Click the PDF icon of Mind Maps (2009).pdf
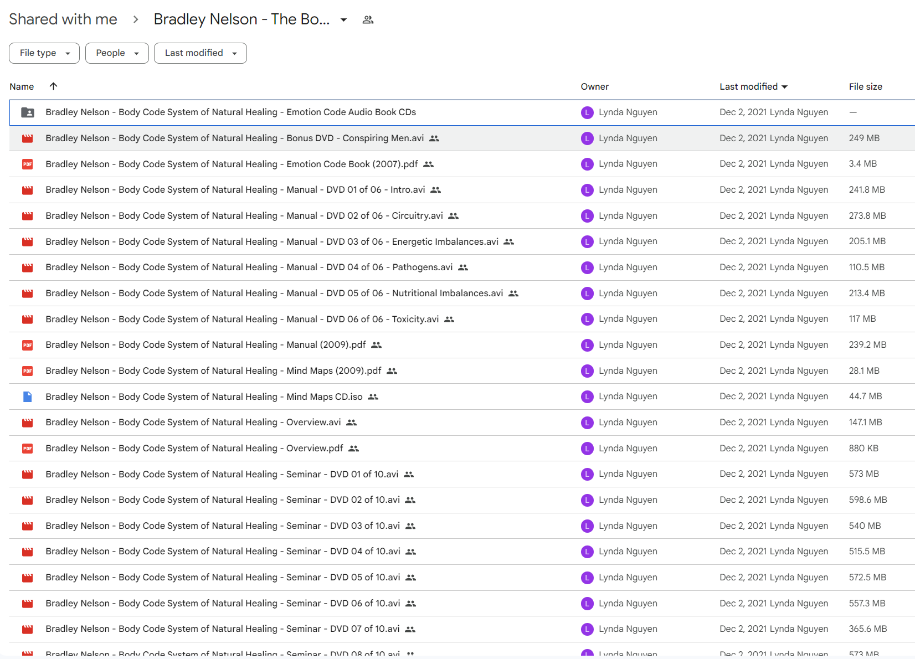Image resolution: width=915 pixels, height=659 pixels. click(x=27, y=371)
